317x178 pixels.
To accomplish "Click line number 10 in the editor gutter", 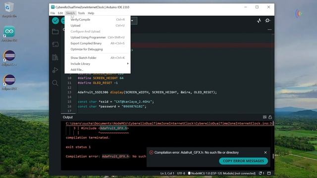I will (69, 78).
